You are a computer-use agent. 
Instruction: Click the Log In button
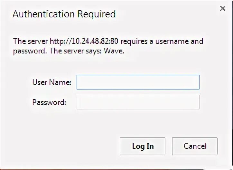point(143,146)
